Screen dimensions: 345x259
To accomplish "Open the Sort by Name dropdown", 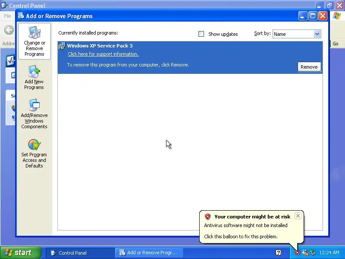I will [297, 34].
